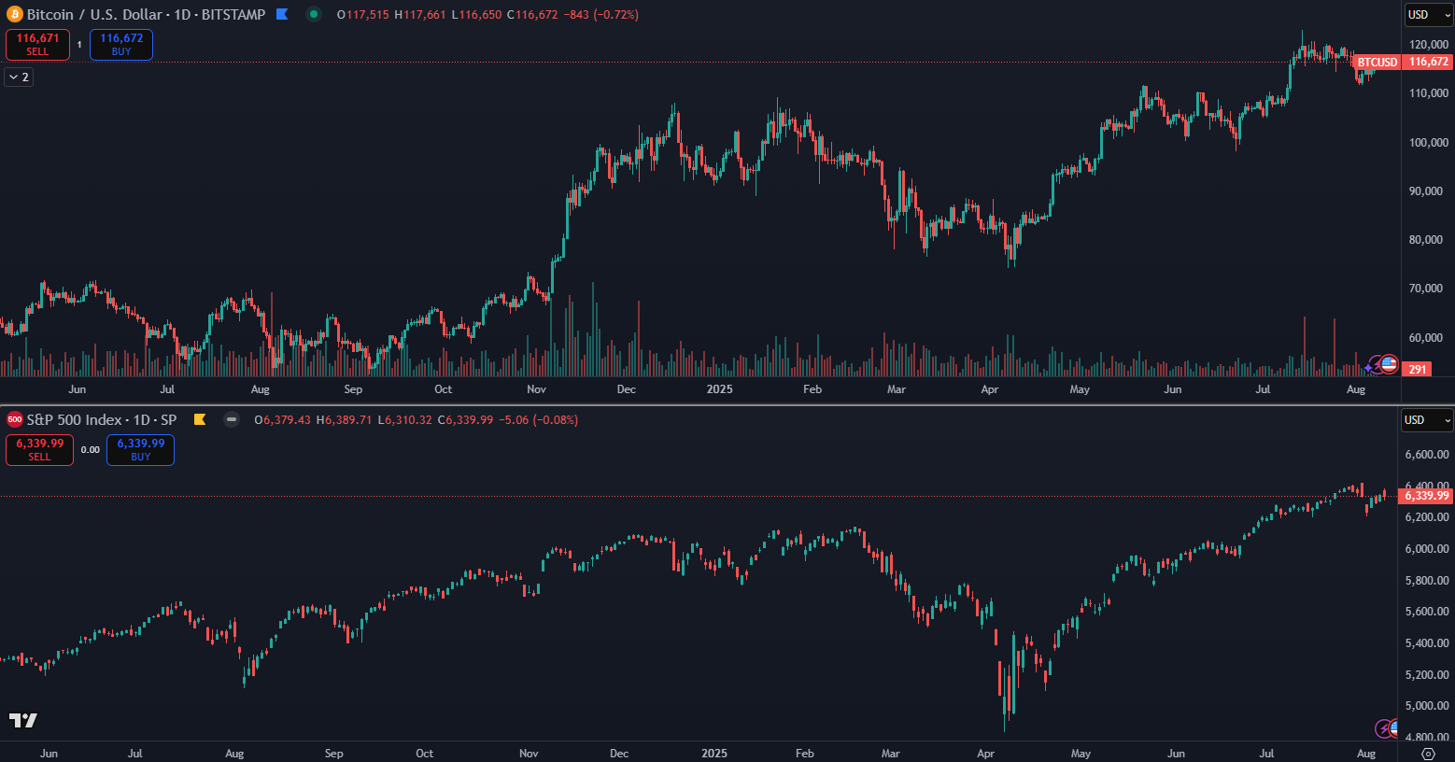The width and height of the screenshot is (1455, 762).
Task: Click the yellow flag on the S&P 500 chart
Action: click(199, 420)
